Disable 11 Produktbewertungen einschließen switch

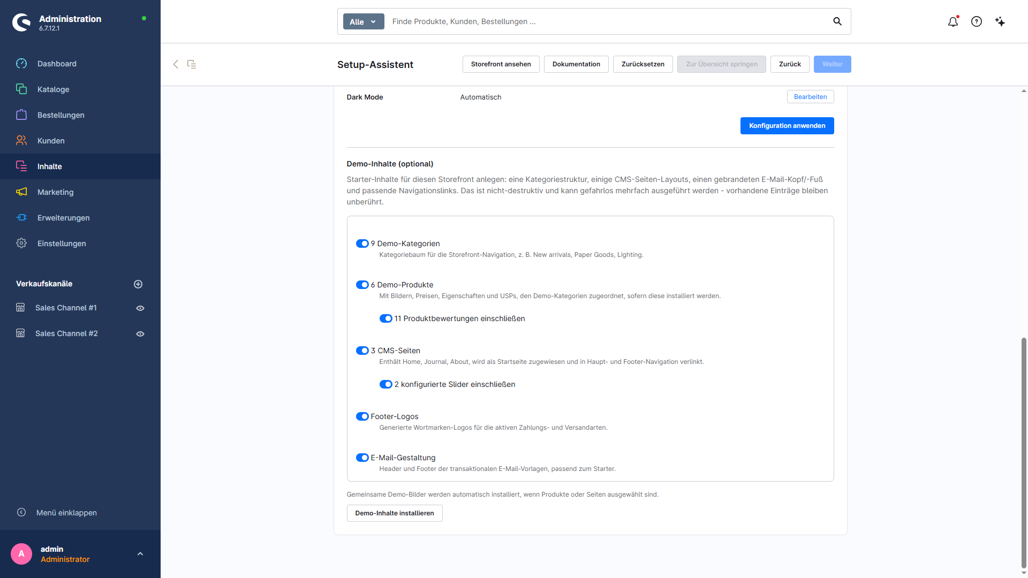386,318
